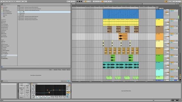Open the Sounds category in browser
Screen dimensions: 182x102
coord(4,21)
